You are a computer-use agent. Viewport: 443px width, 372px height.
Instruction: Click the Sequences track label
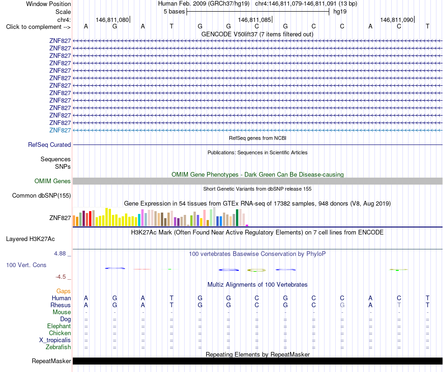point(55,159)
